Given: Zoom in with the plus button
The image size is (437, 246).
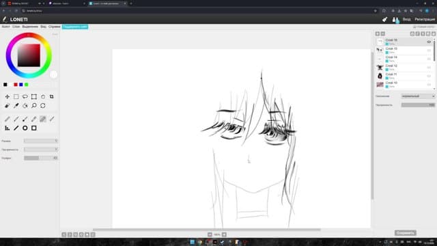Looking at the screenshot, I should [224, 234].
